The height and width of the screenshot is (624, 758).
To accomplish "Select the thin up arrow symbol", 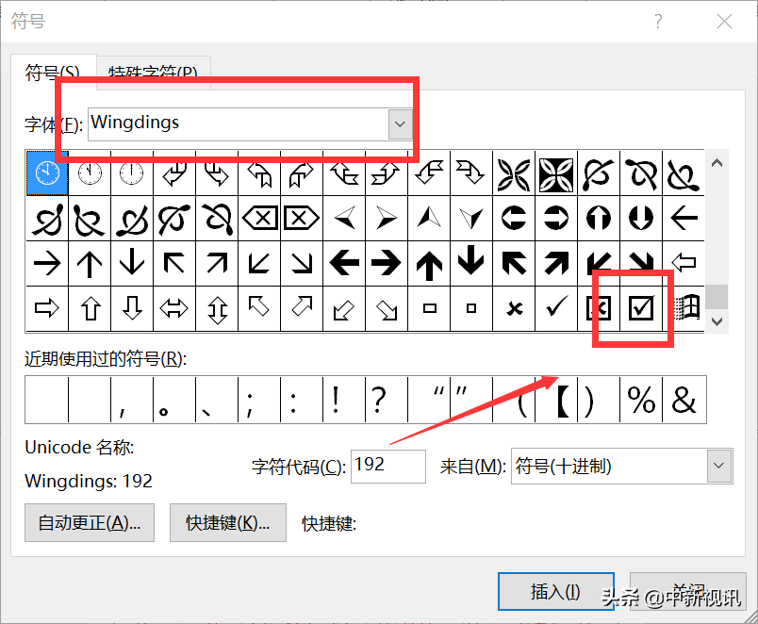I will pyautogui.click(x=90, y=263).
